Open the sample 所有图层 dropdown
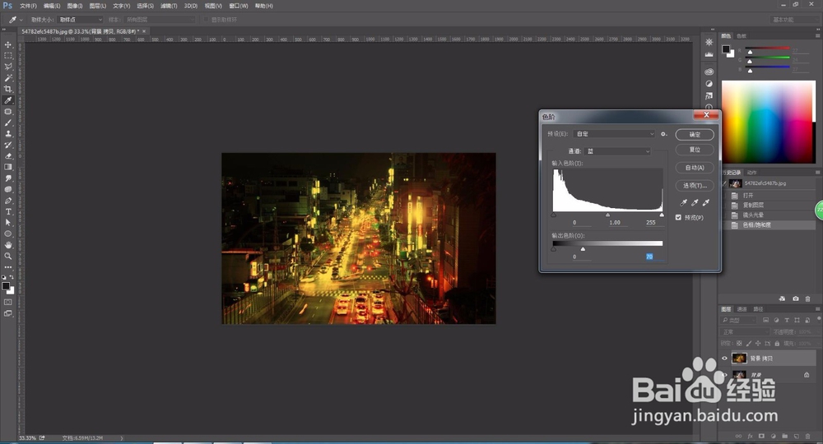This screenshot has width=823, height=444. (160, 20)
